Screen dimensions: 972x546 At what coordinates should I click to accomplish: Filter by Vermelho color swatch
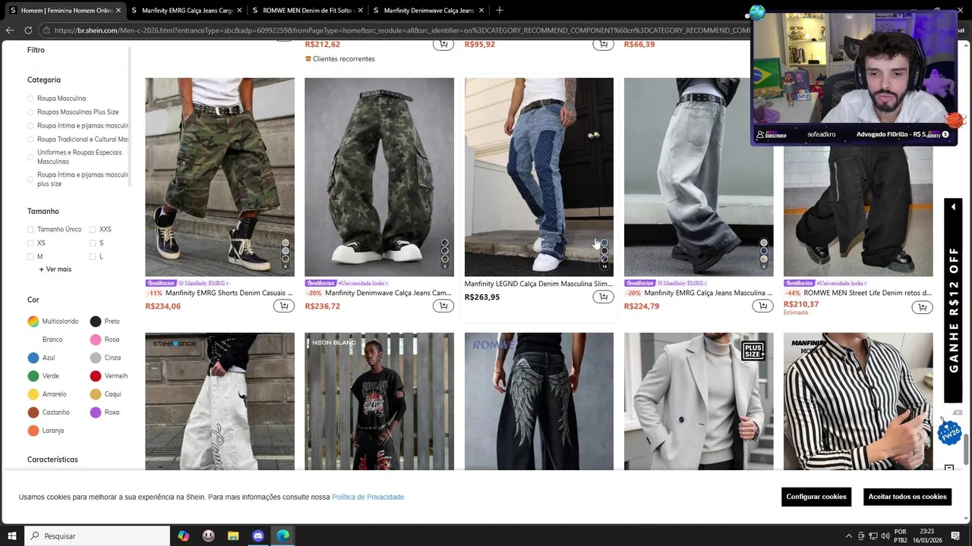[x=96, y=376]
